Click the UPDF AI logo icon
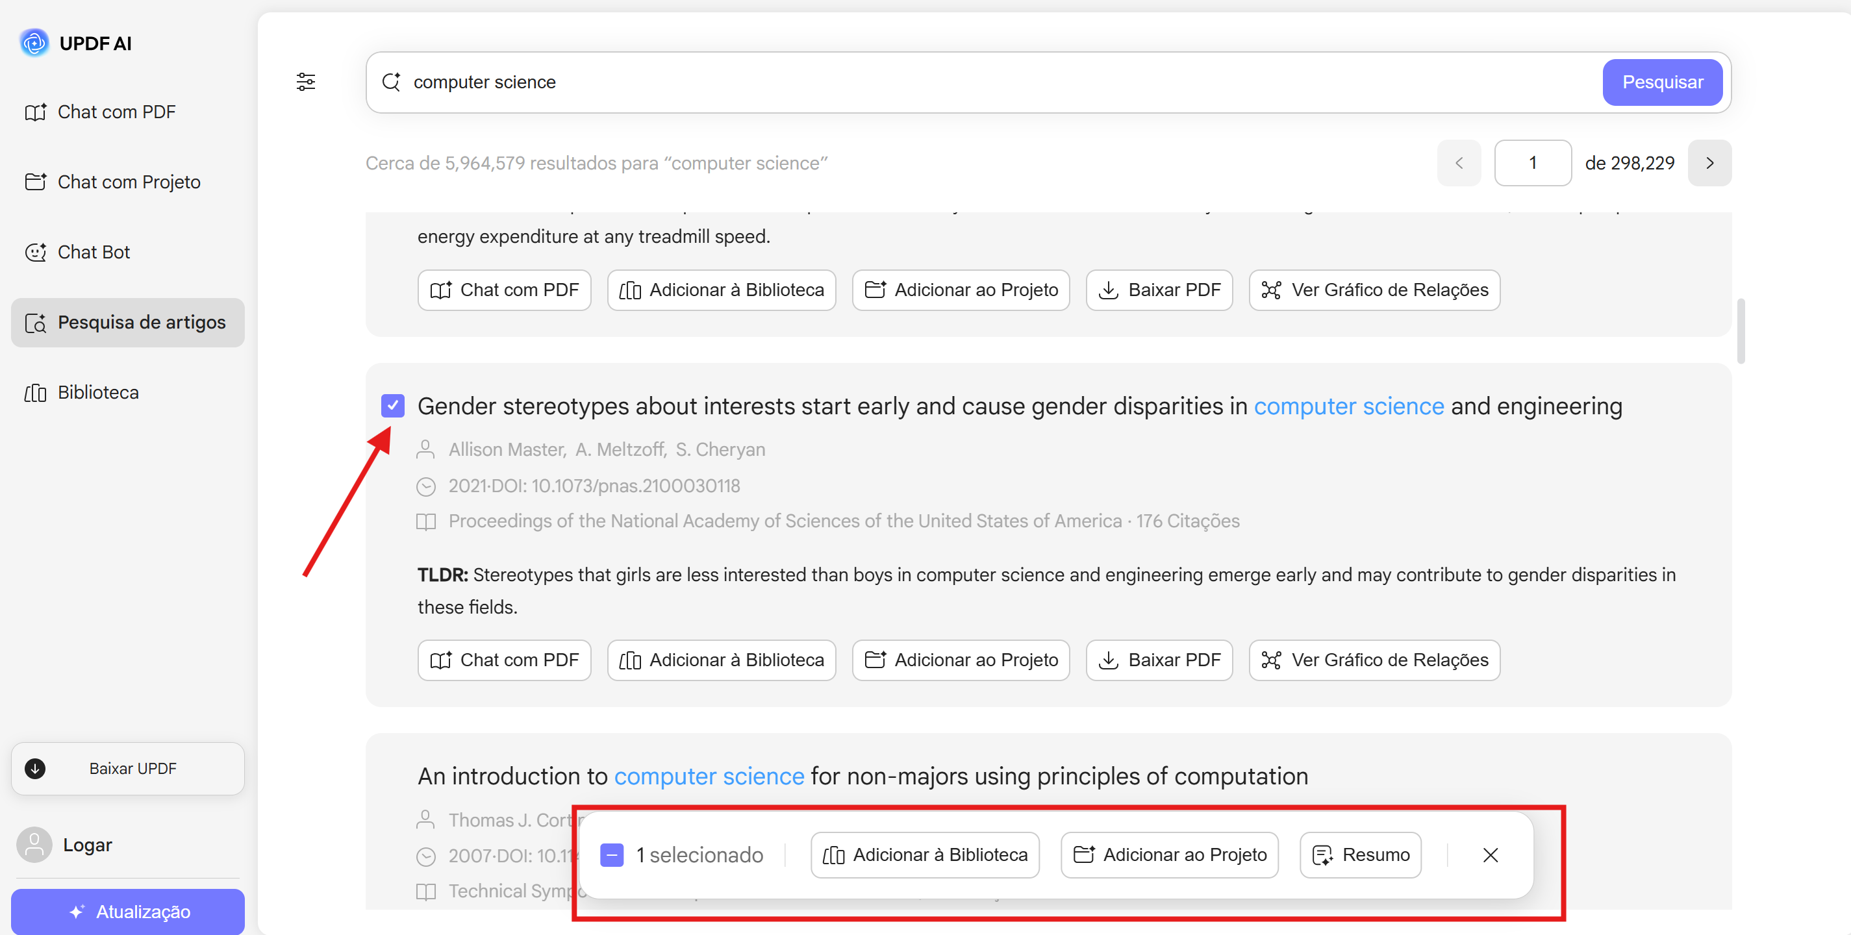This screenshot has width=1851, height=935. (x=34, y=43)
